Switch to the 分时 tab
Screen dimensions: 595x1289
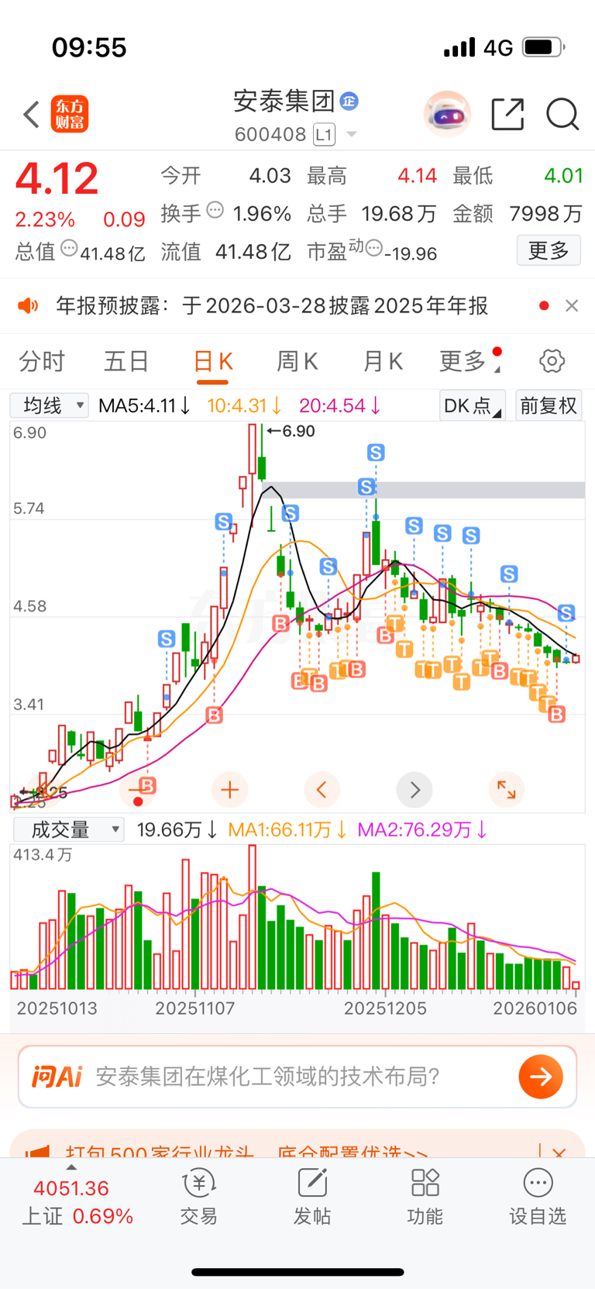42,361
